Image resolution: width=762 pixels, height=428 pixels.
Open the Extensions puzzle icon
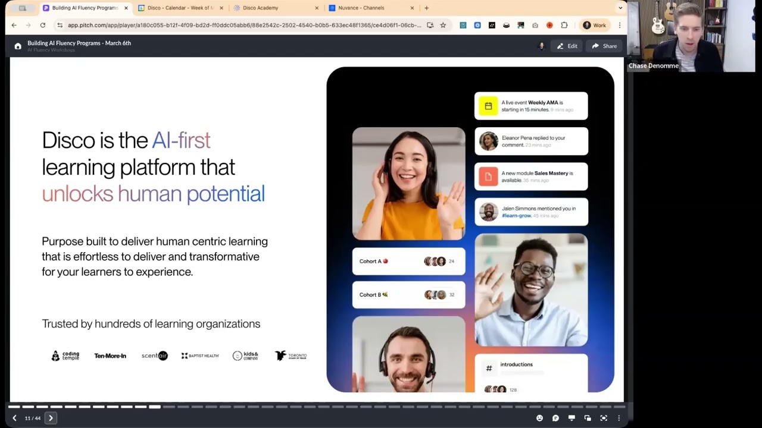click(x=564, y=25)
